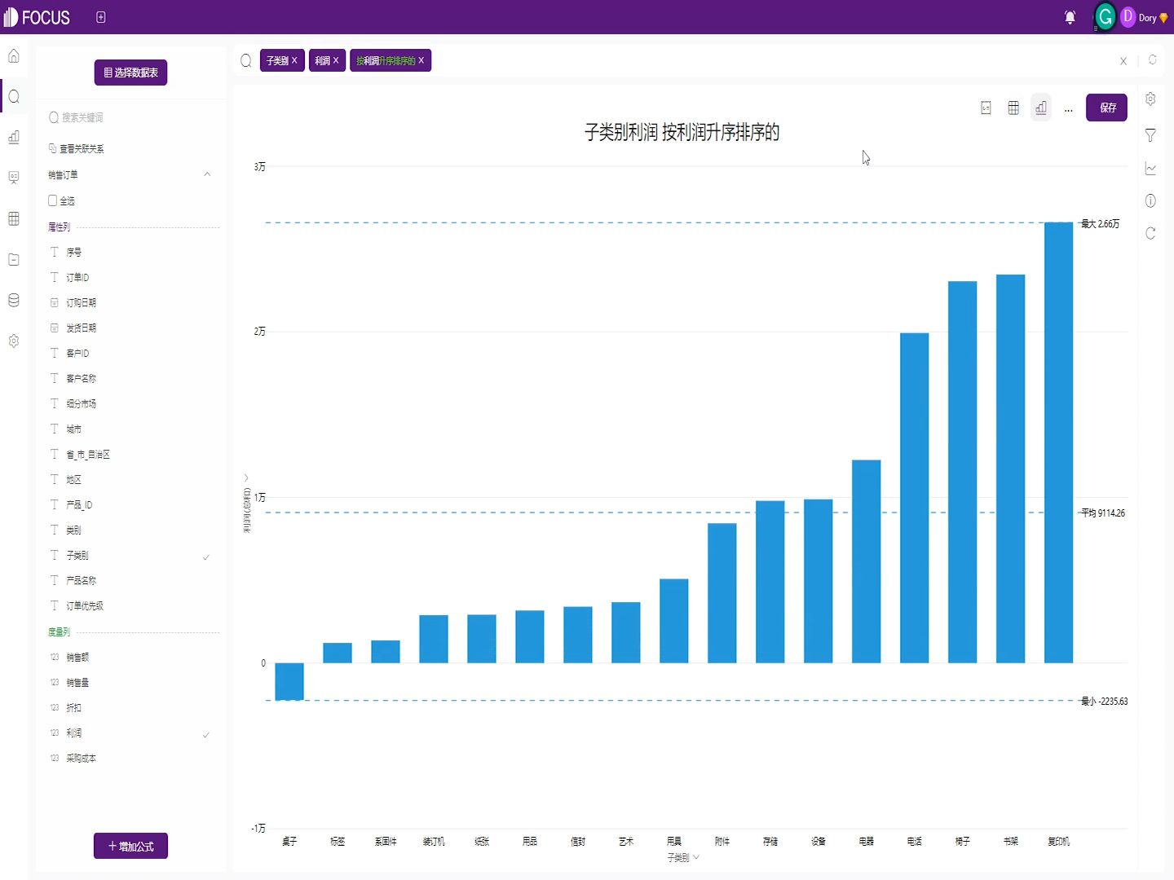Screen dimensions: 1174x880
Task: Click the 电话 bar in chart
Action: tap(914, 498)
